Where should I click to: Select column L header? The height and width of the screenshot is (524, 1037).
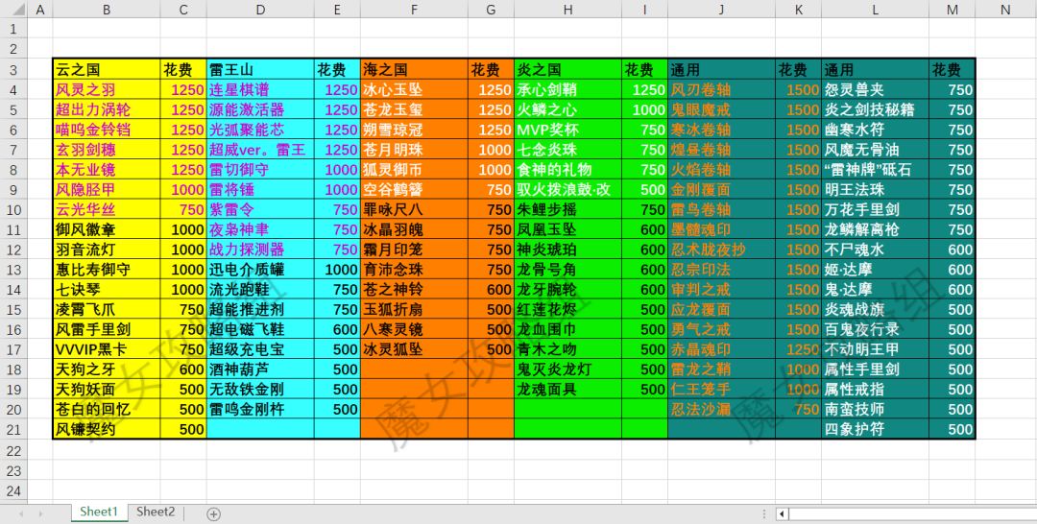(875, 10)
